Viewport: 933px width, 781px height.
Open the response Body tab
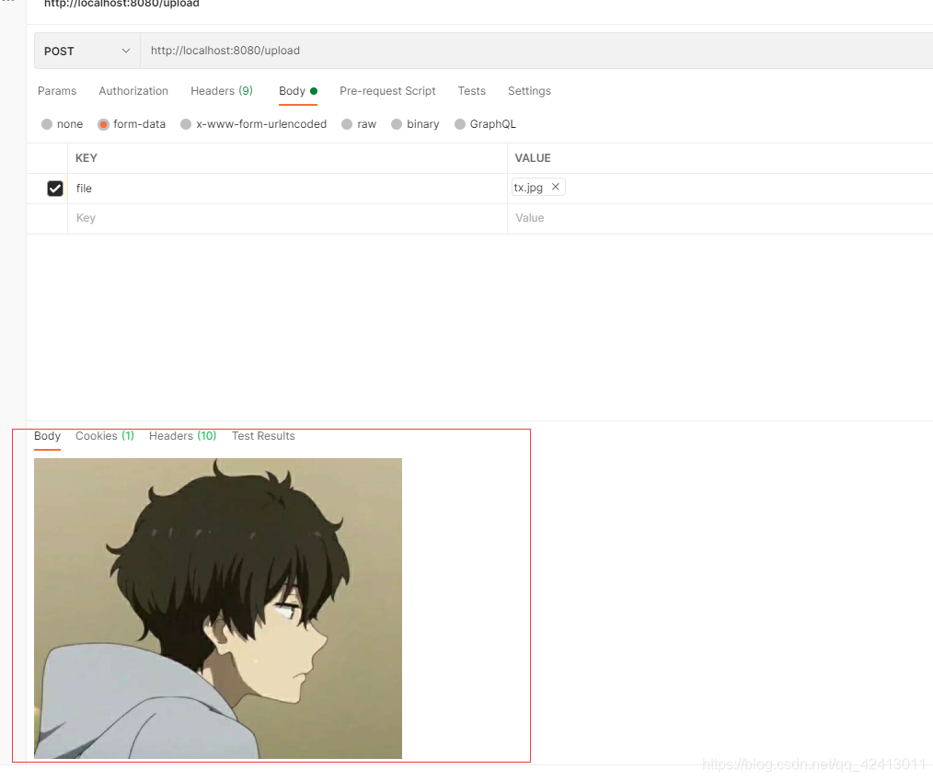(47, 436)
